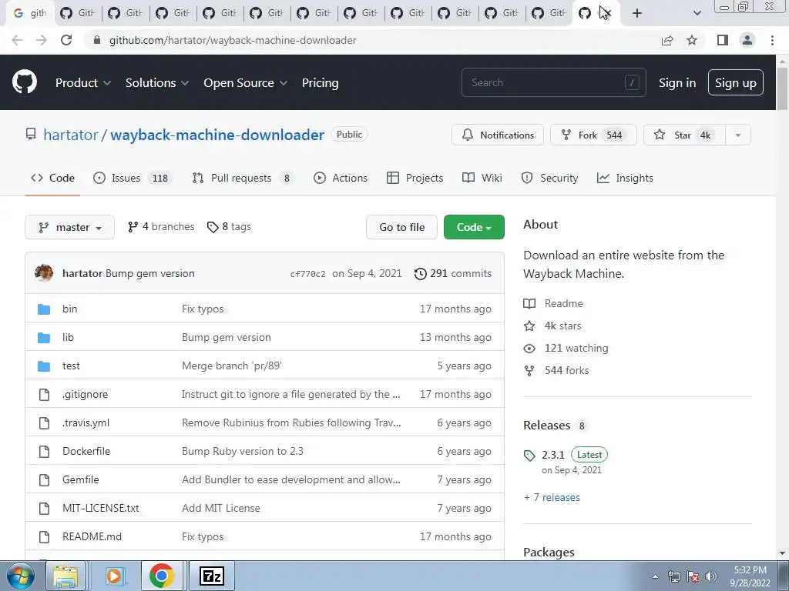Bookmark this page with the star icon
Screen dimensions: 789x591
[692, 40]
